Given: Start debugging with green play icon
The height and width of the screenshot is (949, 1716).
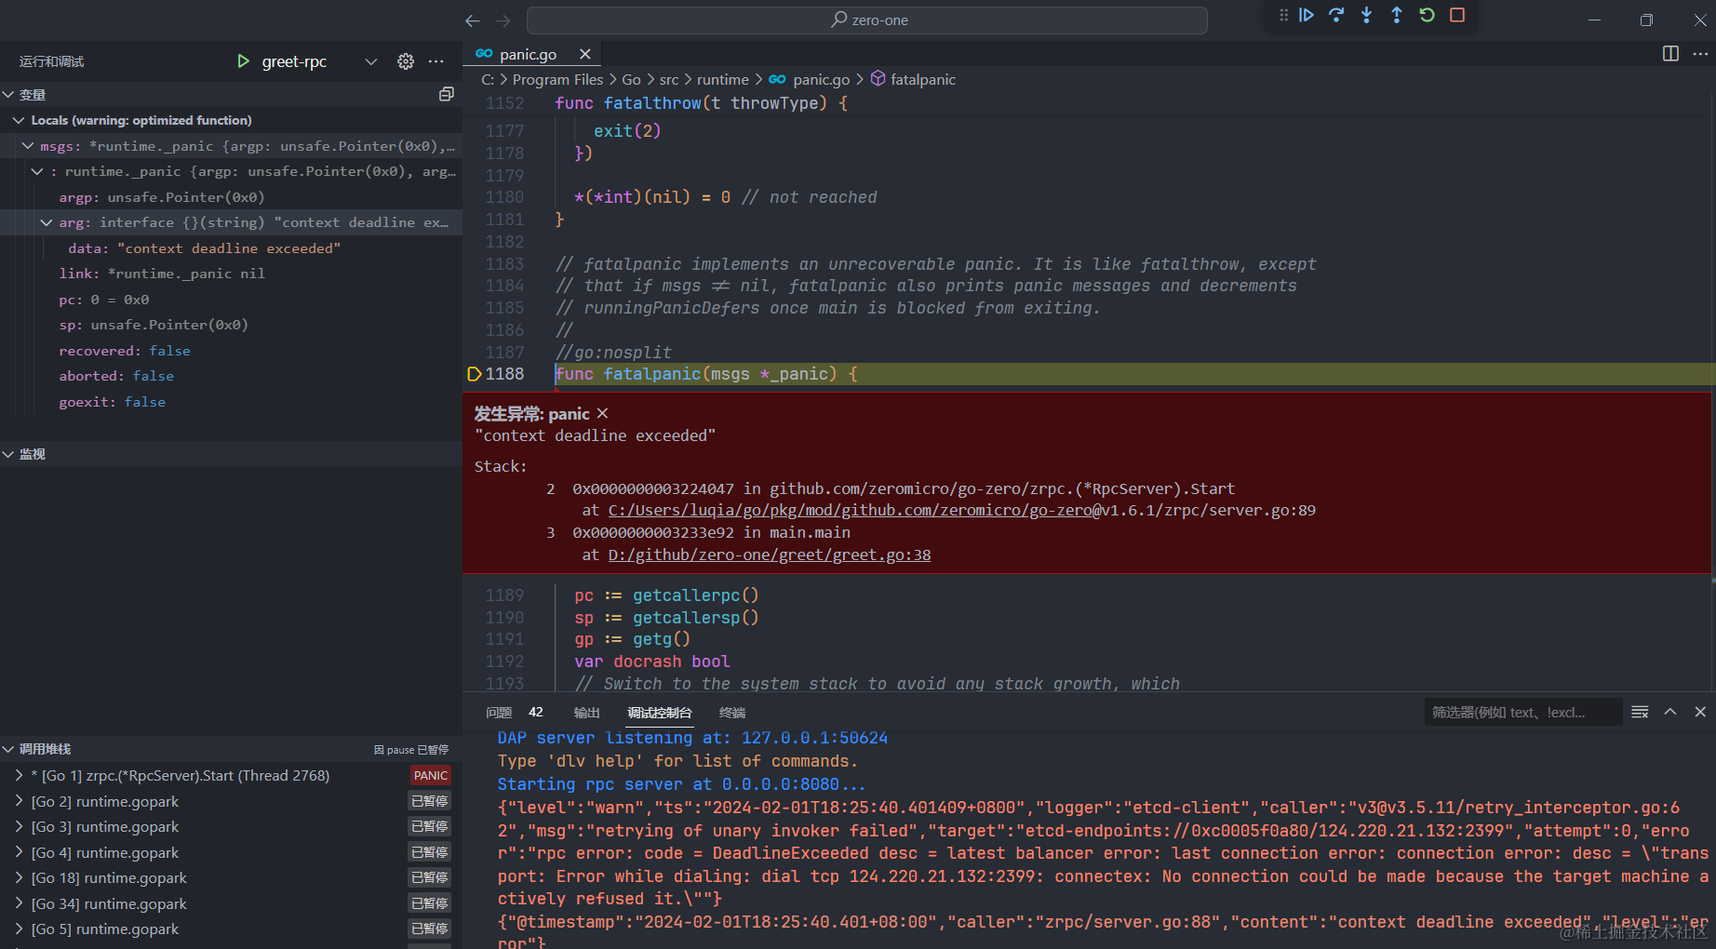Looking at the screenshot, I should [243, 61].
